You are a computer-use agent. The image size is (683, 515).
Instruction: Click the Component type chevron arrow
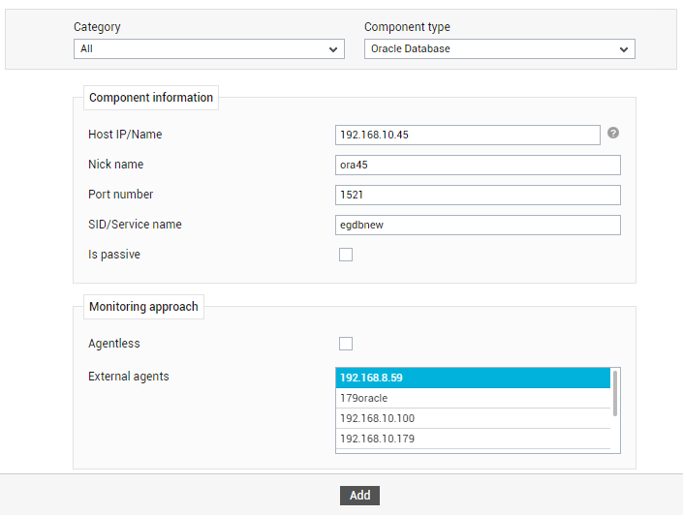(x=624, y=49)
